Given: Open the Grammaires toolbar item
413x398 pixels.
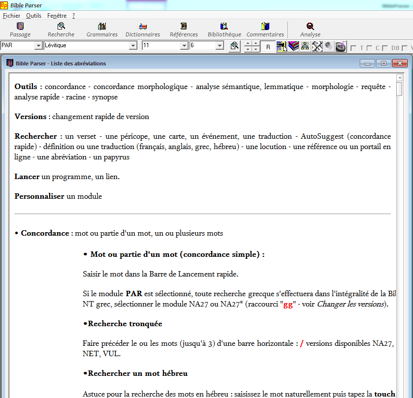Looking at the screenshot, I should (102, 30).
